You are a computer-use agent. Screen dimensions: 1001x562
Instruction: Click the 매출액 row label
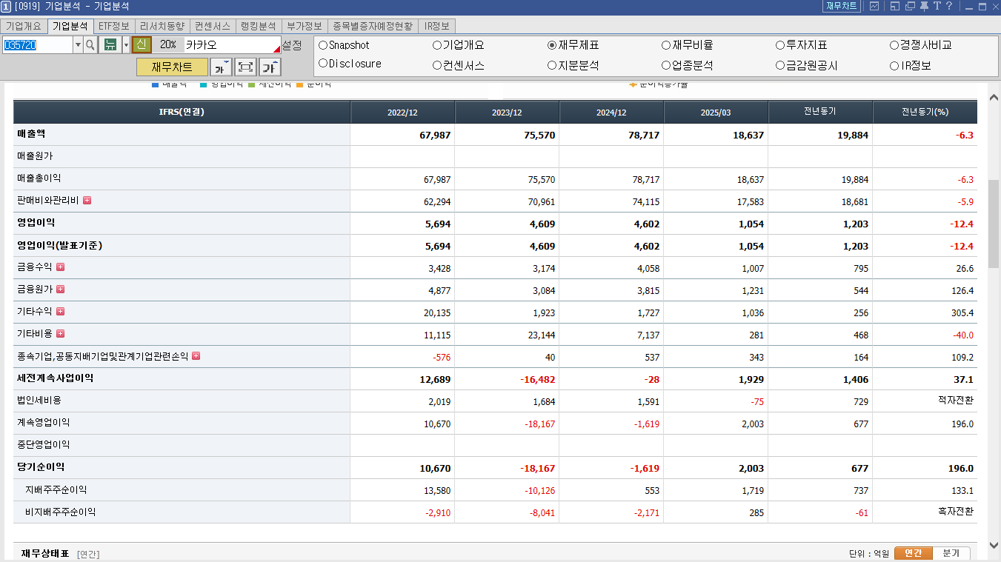pyautogui.click(x=31, y=134)
